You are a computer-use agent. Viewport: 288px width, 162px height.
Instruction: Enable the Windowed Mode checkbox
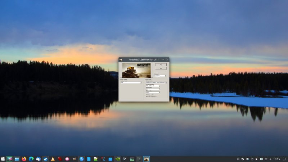pos(147,95)
